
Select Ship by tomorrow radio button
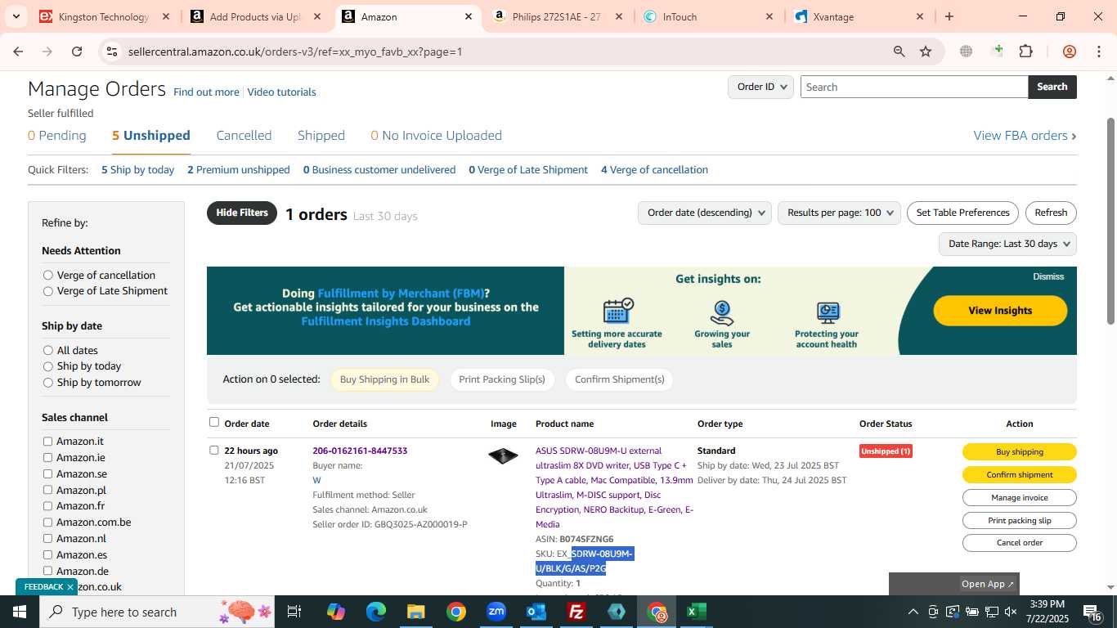point(48,383)
